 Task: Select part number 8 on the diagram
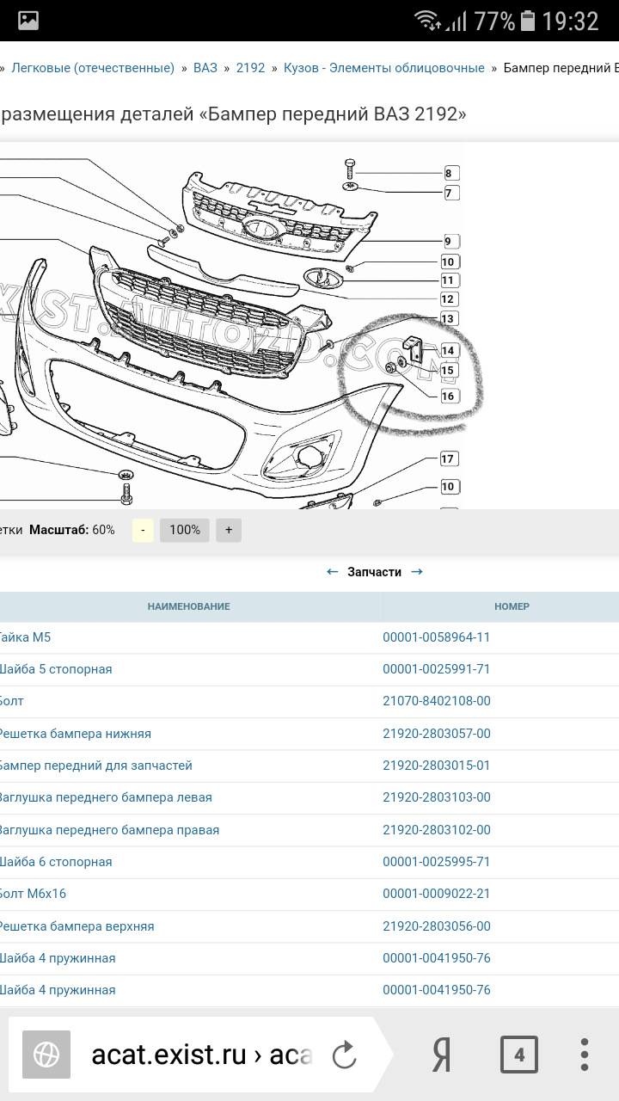click(x=452, y=173)
